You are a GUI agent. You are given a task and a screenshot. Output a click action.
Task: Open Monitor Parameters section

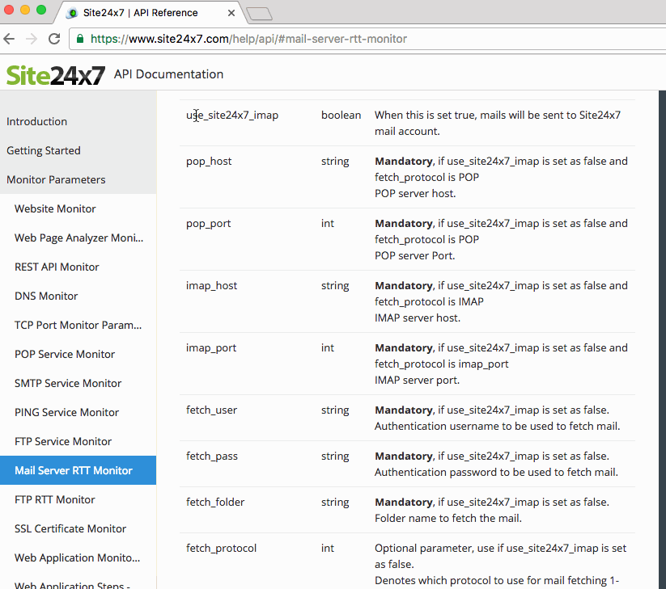pyautogui.click(x=56, y=180)
